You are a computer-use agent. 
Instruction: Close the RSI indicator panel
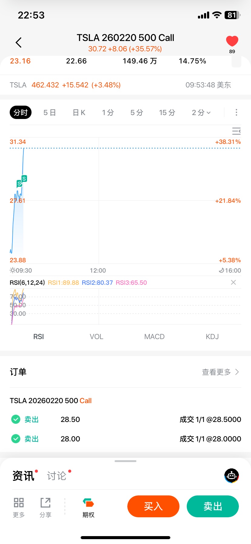click(x=233, y=283)
